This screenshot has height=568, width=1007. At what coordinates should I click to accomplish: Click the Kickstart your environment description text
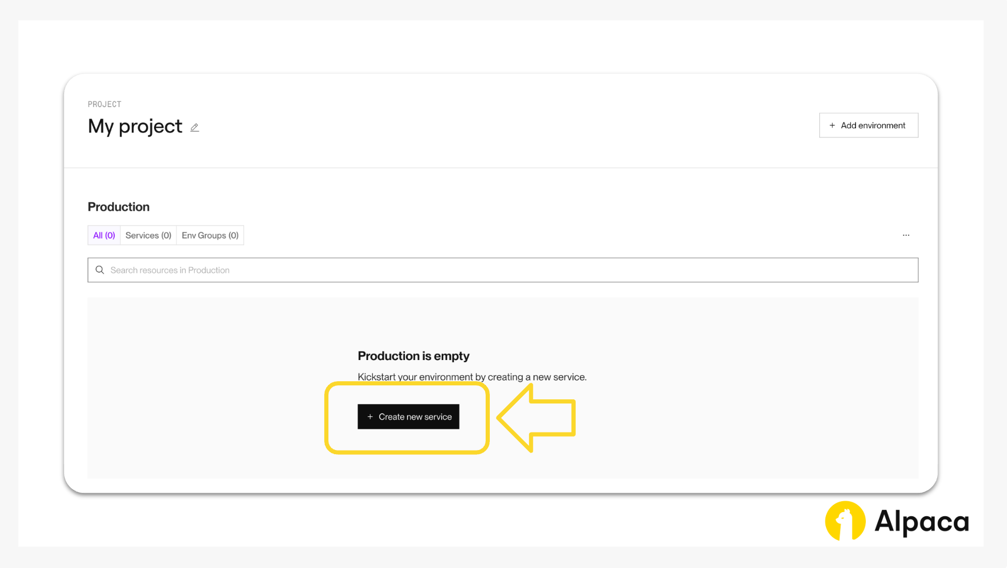pyautogui.click(x=472, y=377)
